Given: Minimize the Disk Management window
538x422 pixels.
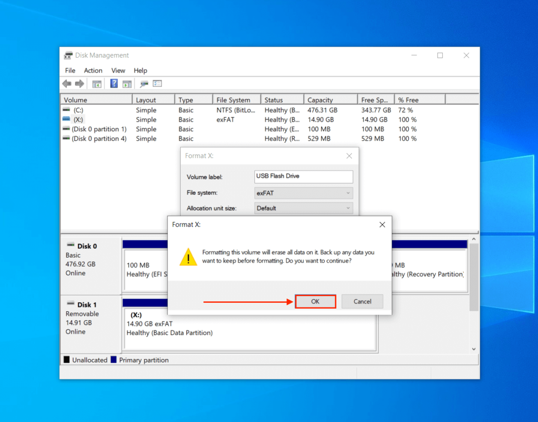Looking at the screenshot, I should 414,55.
